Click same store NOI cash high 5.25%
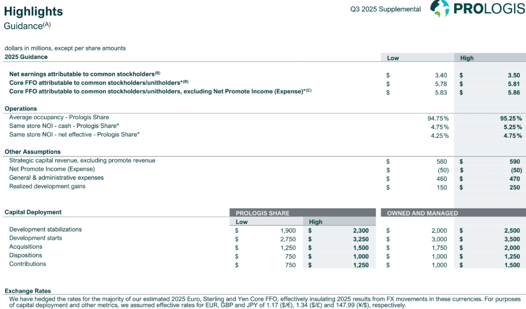The width and height of the screenshot is (526, 309). coord(513,127)
